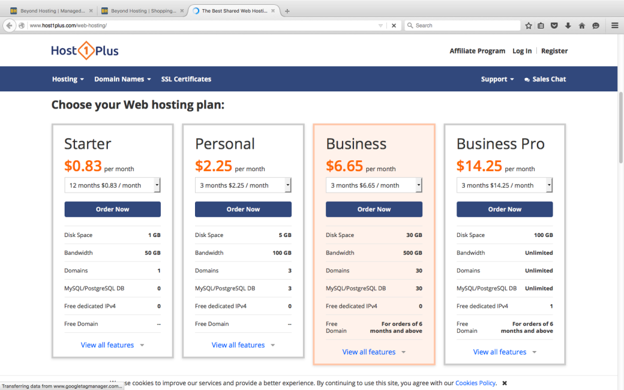Click the browser Search field
This screenshot has width=624, height=390.
pos(463,26)
